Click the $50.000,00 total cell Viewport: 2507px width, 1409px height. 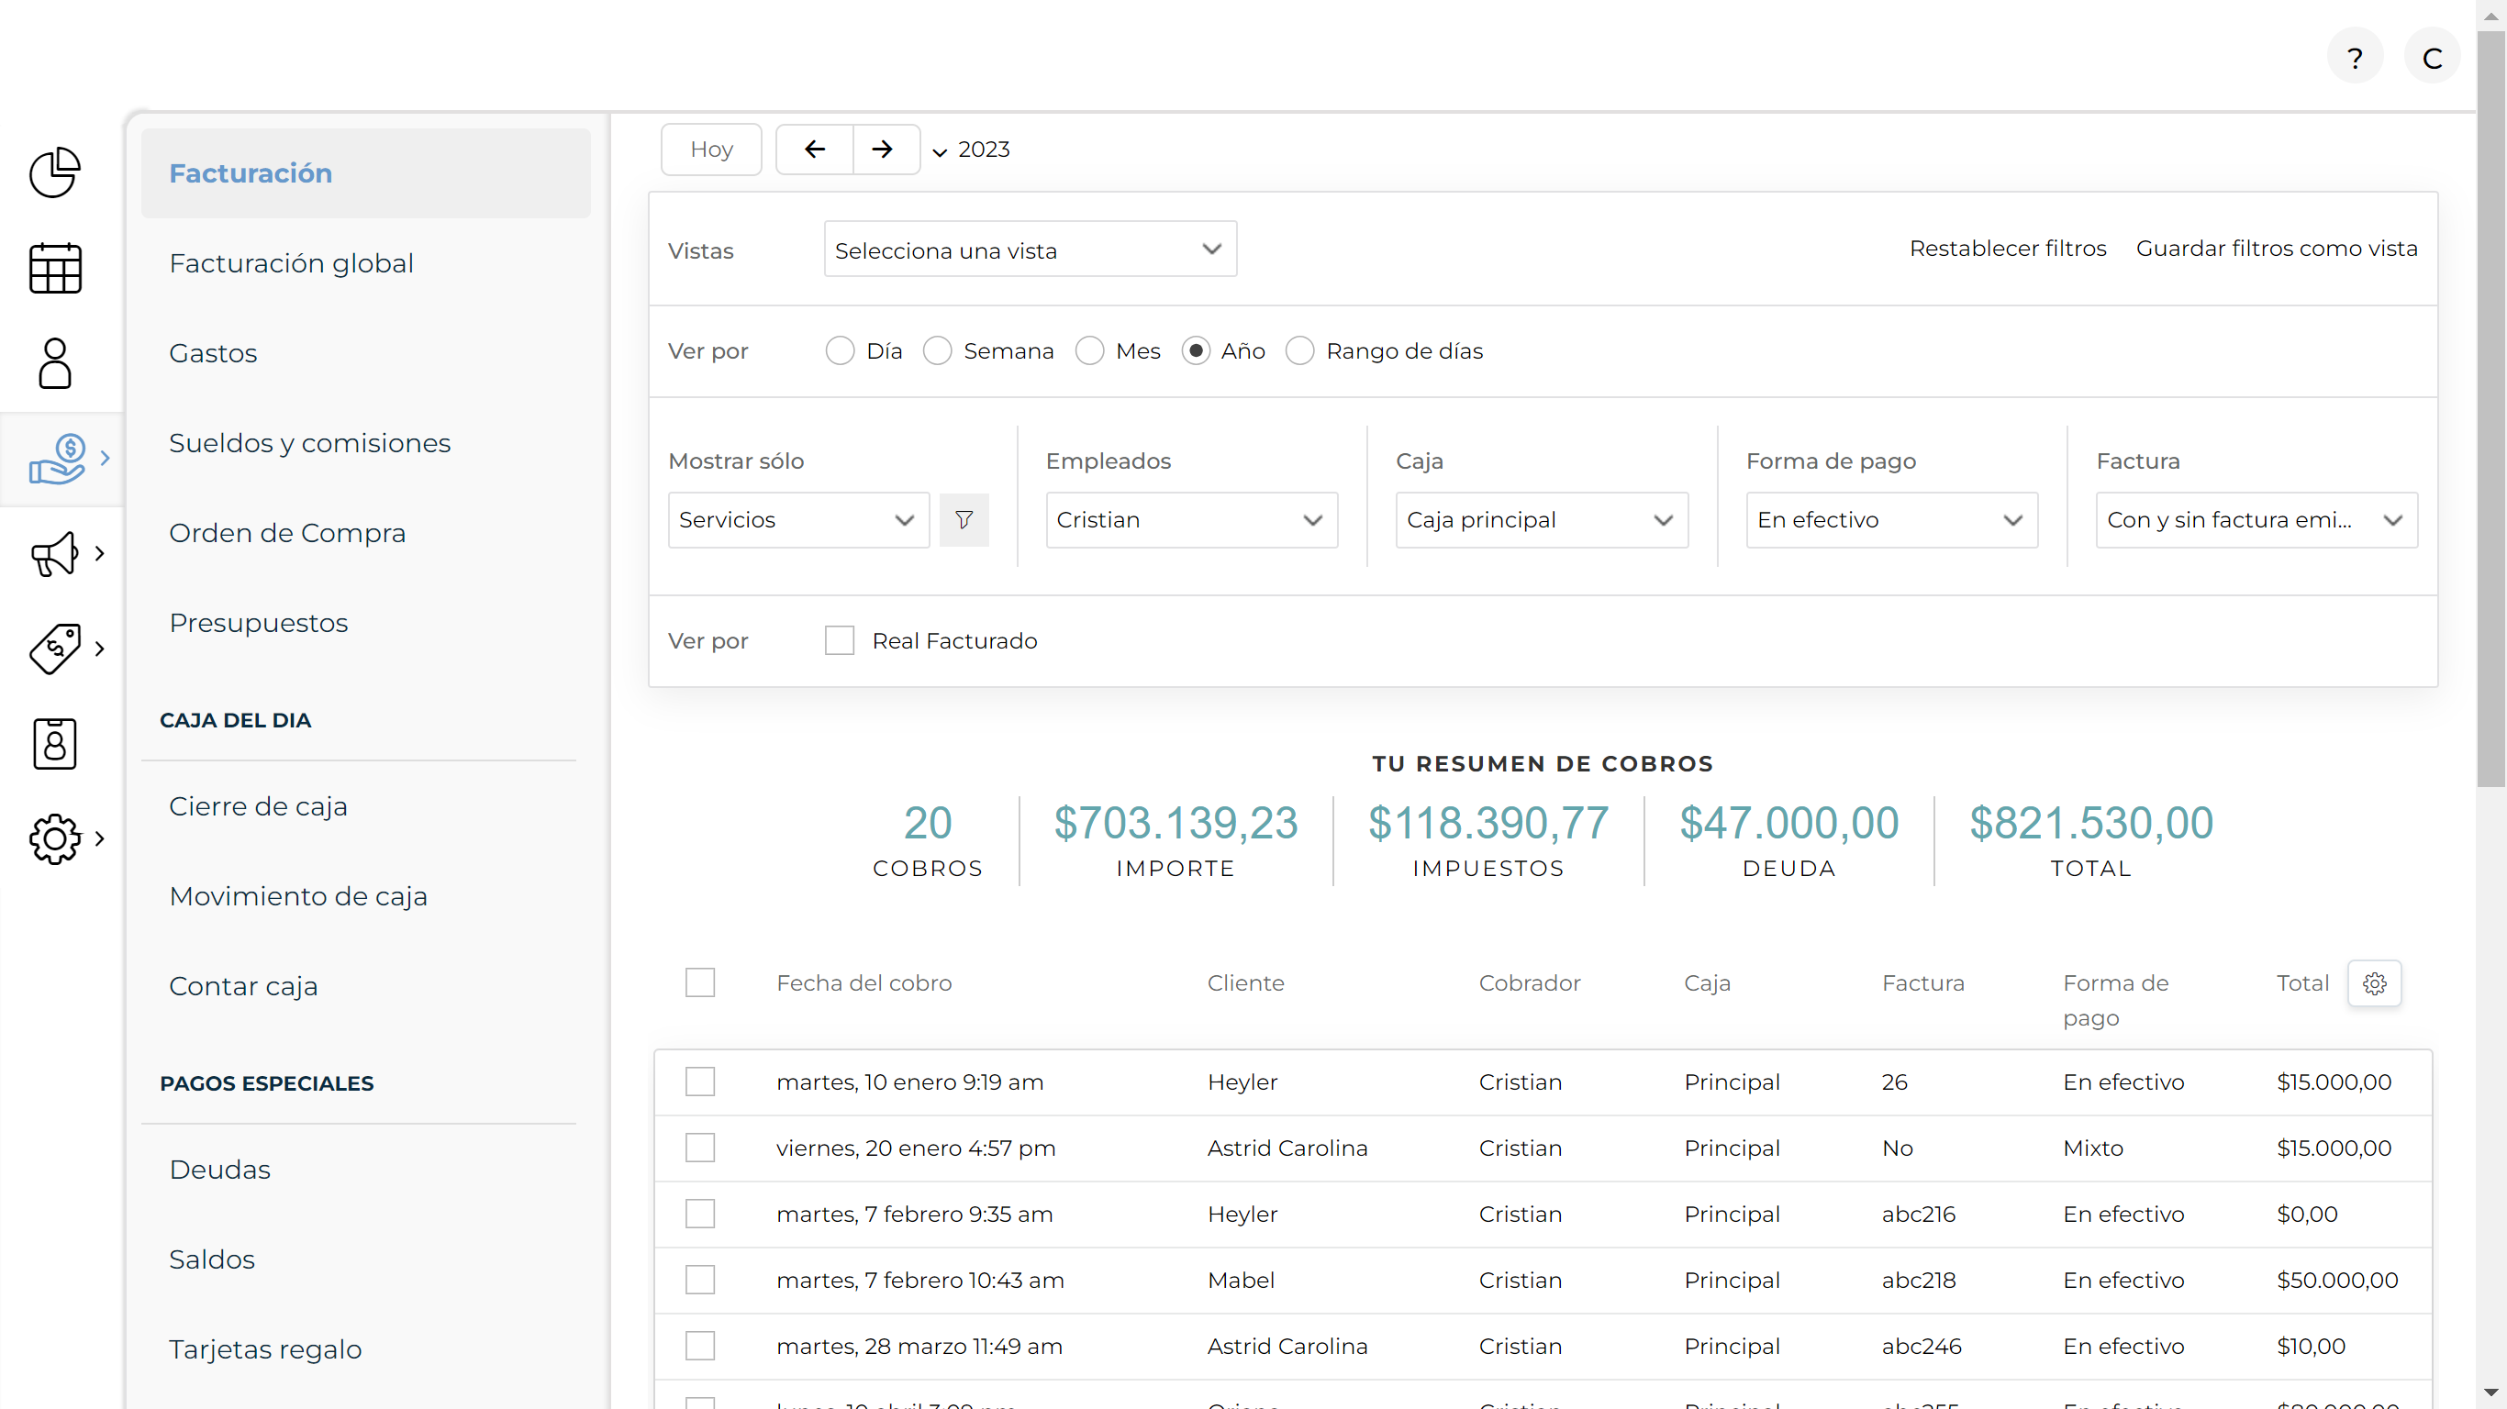coord(2336,1281)
